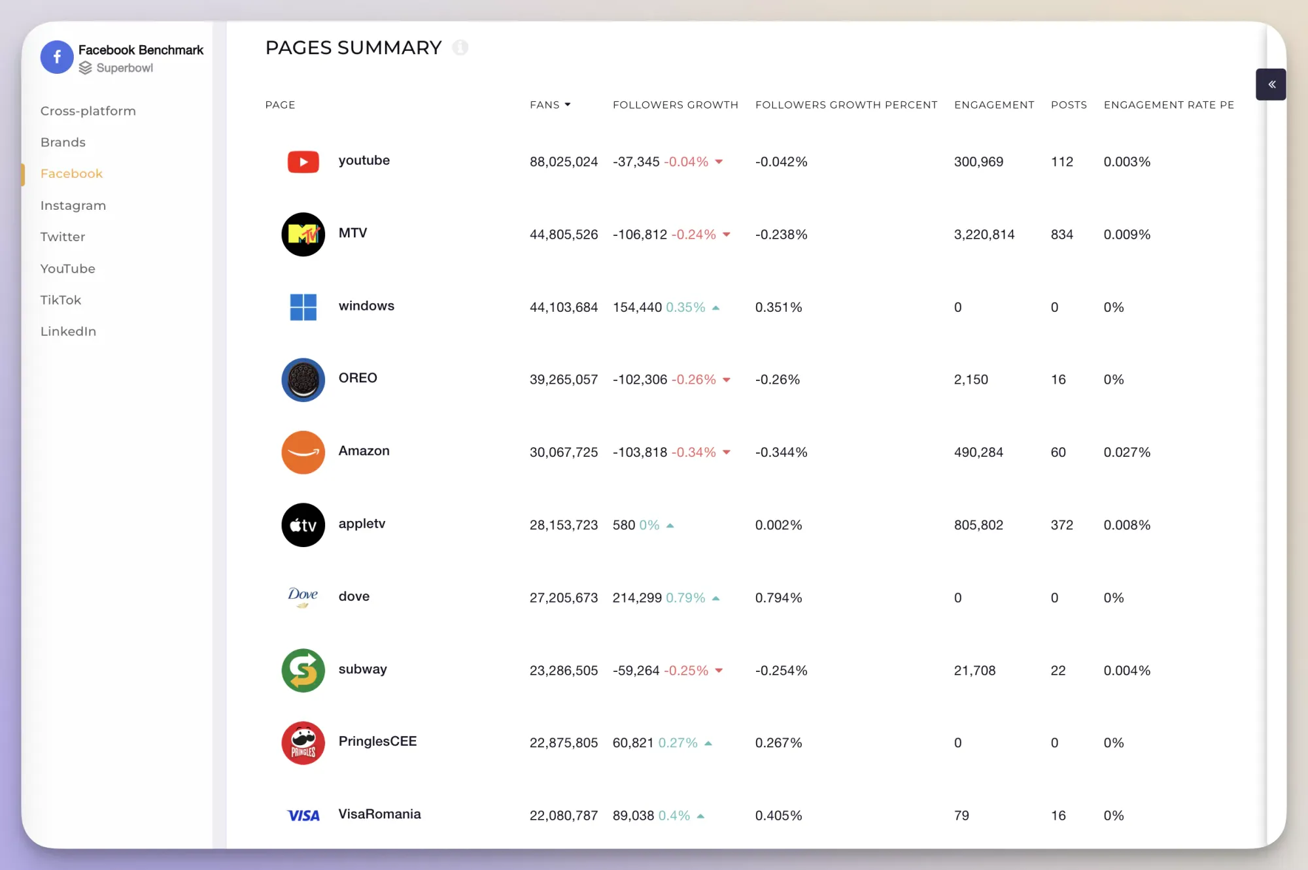Click the green up arrow in windows row

pos(715,307)
